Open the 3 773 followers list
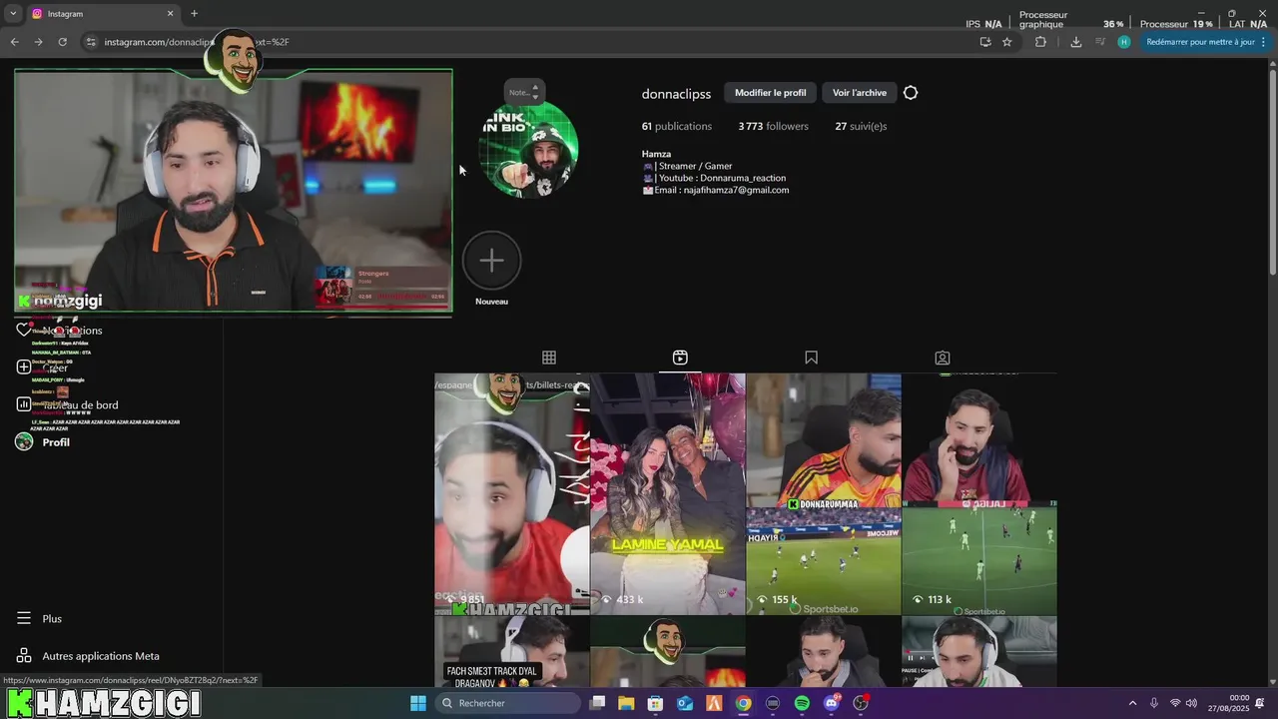 point(773,126)
